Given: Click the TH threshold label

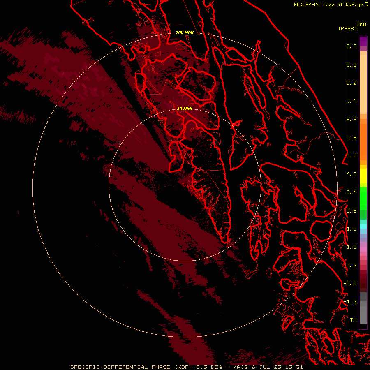Looking at the screenshot, I should [353, 320].
